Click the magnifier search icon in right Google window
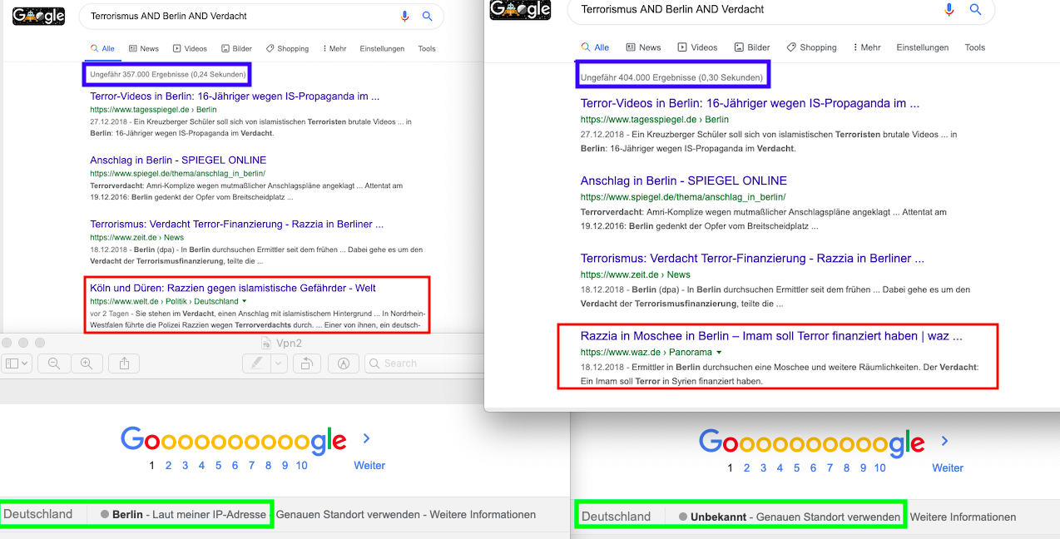The height and width of the screenshot is (539, 1060). pyautogui.click(x=976, y=9)
